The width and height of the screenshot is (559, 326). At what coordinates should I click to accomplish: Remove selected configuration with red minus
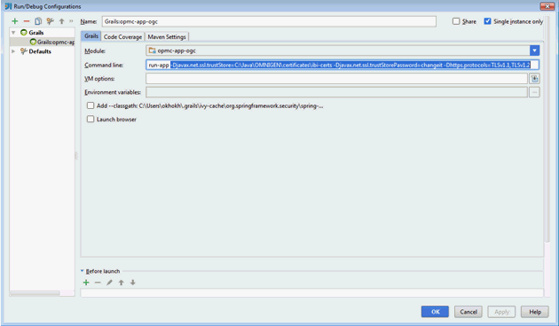(27, 21)
